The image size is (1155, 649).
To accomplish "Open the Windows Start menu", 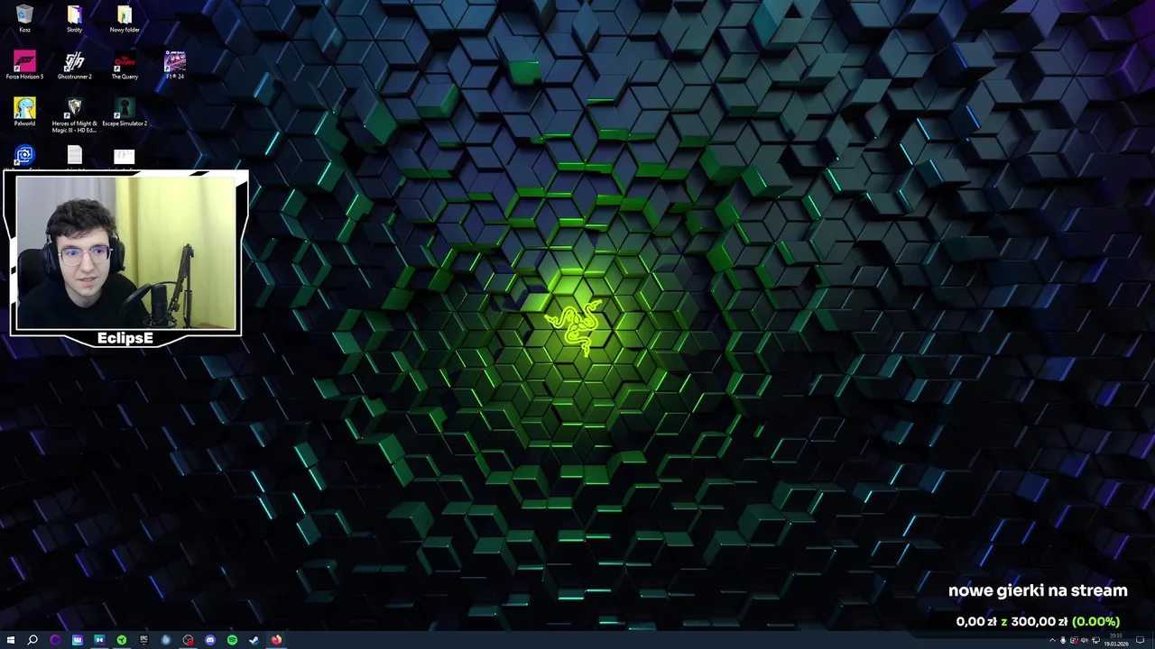I will click(x=11, y=640).
